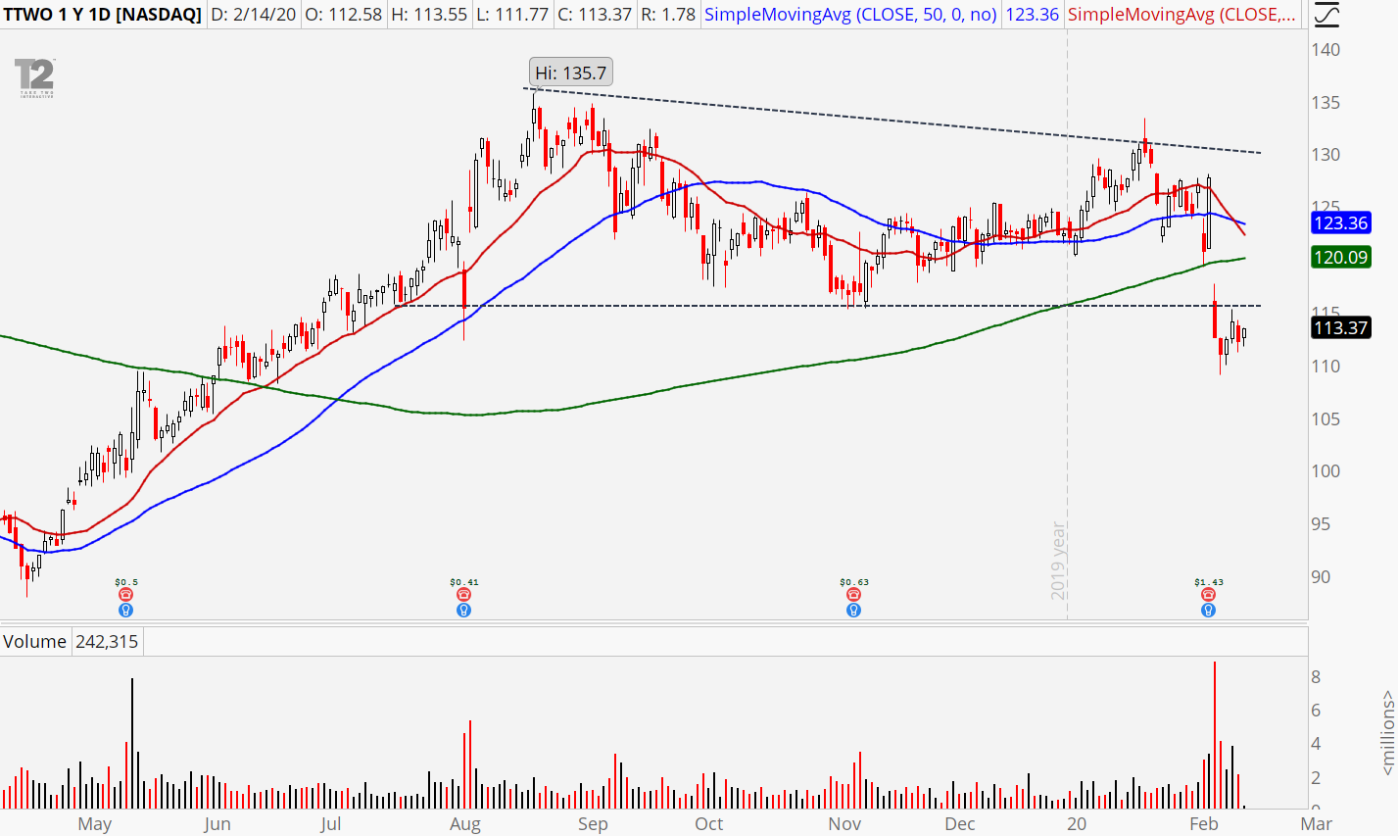This screenshot has width=1398, height=836.
Task: Click the blue lightbulb icon below $0.63
Action: tap(854, 610)
